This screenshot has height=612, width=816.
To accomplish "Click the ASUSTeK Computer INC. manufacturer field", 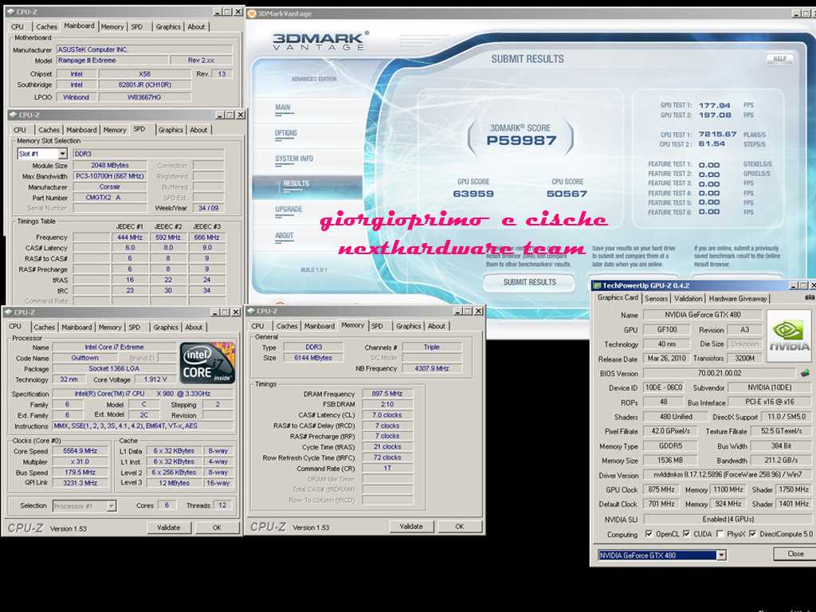I will tap(144, 49).
